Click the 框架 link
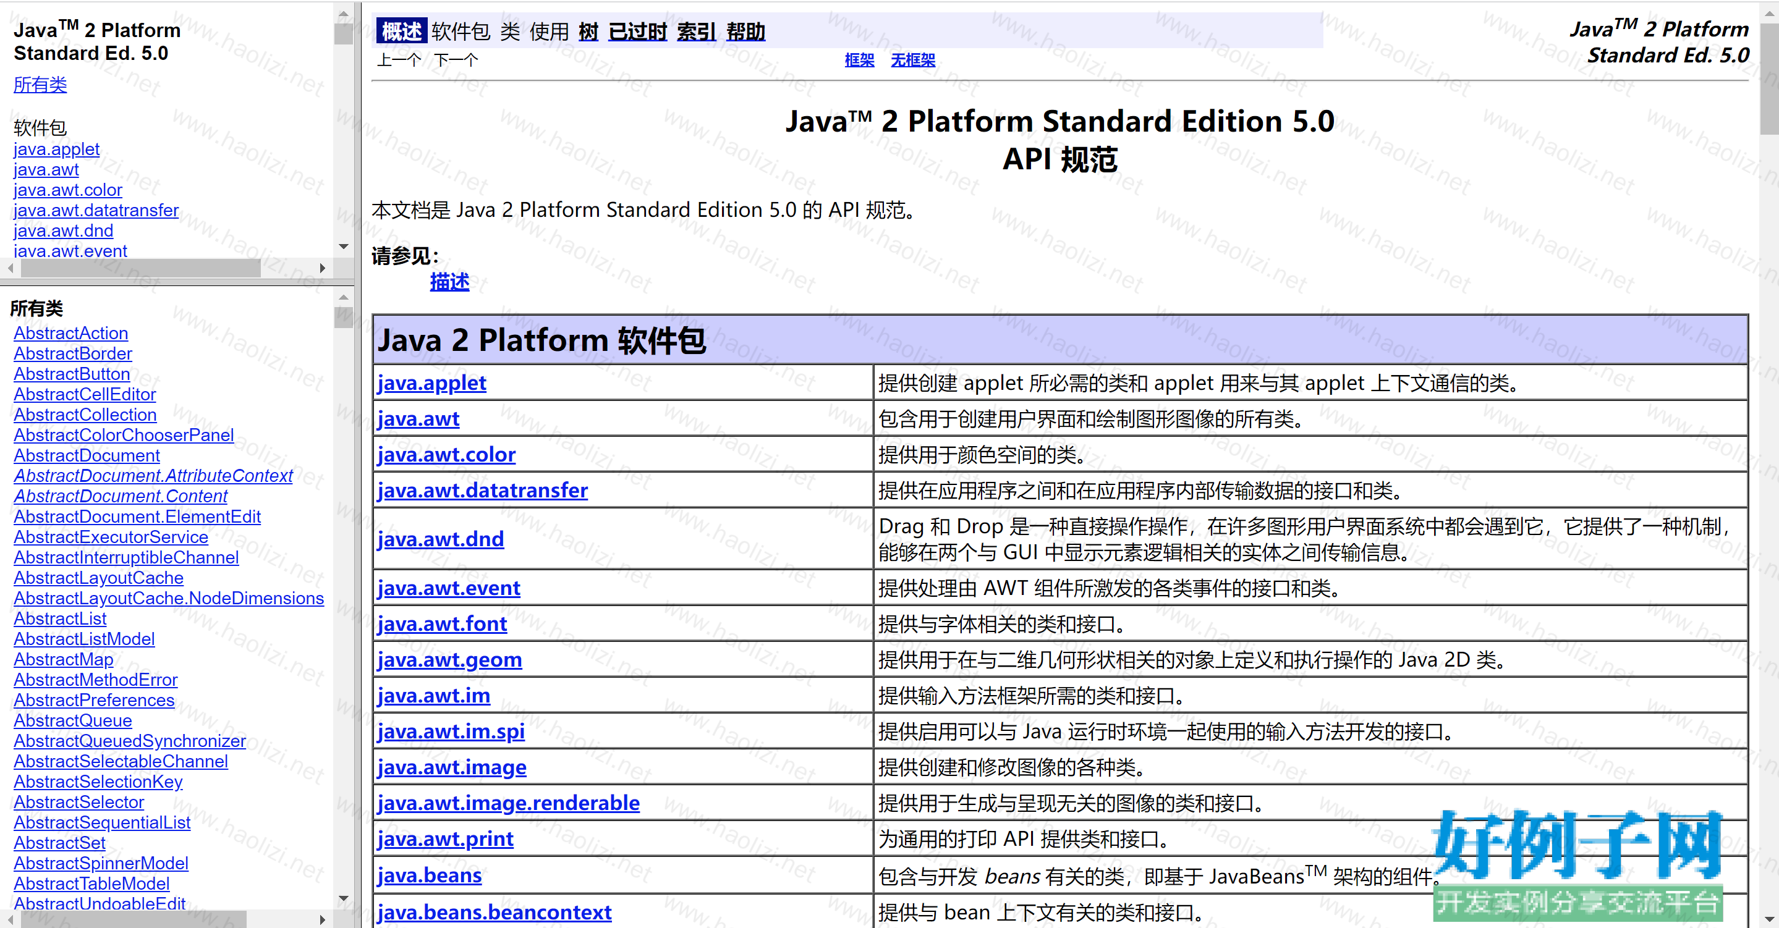Screen dimensions: 1779x928 pos(859,60)
